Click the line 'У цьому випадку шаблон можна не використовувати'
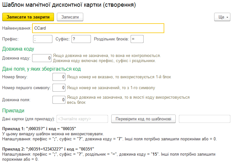The height and width of the screenshot is (162, 231). (53, 134)
